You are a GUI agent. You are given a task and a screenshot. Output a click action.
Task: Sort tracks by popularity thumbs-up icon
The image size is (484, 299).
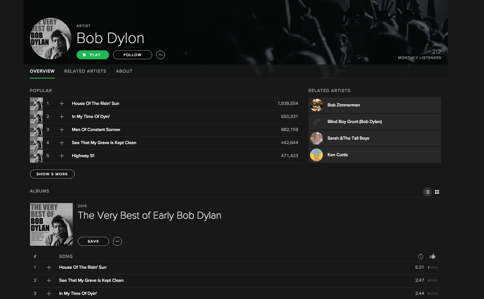click(x=433, y=256)
